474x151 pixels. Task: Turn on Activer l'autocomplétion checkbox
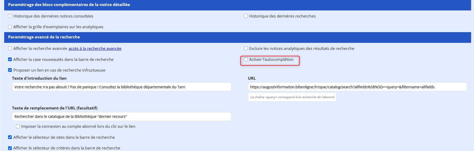[x=246, y=60]
